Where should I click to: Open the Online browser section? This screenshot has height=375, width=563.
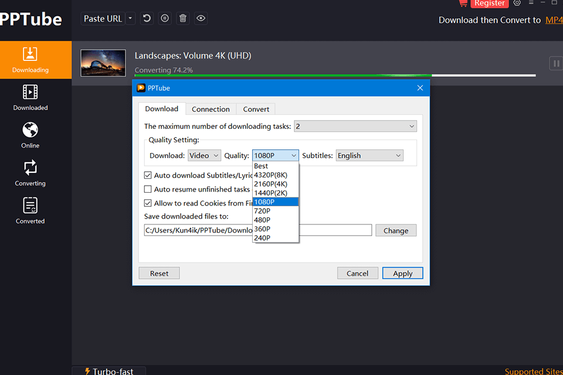click(30, 135)
